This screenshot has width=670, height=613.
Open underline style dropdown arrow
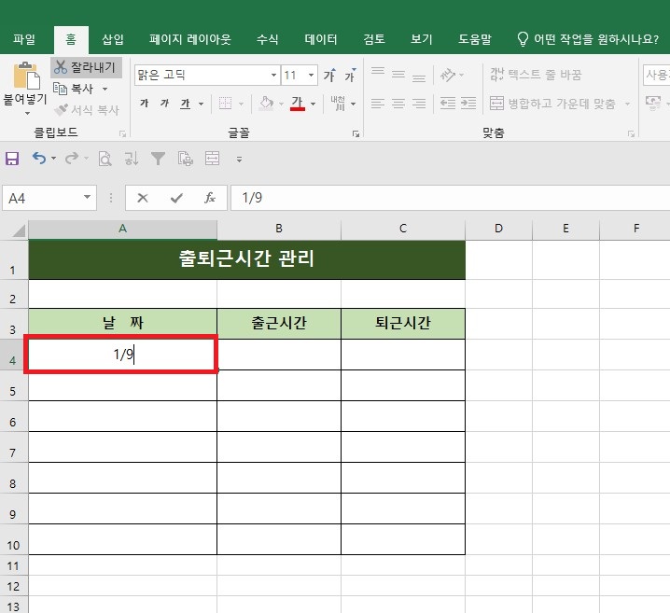[x=201, y=104]
